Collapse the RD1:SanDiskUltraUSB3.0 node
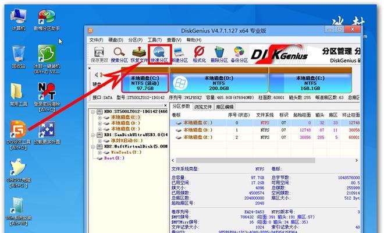This screenshot has width=384, height=233. point(93,135)
